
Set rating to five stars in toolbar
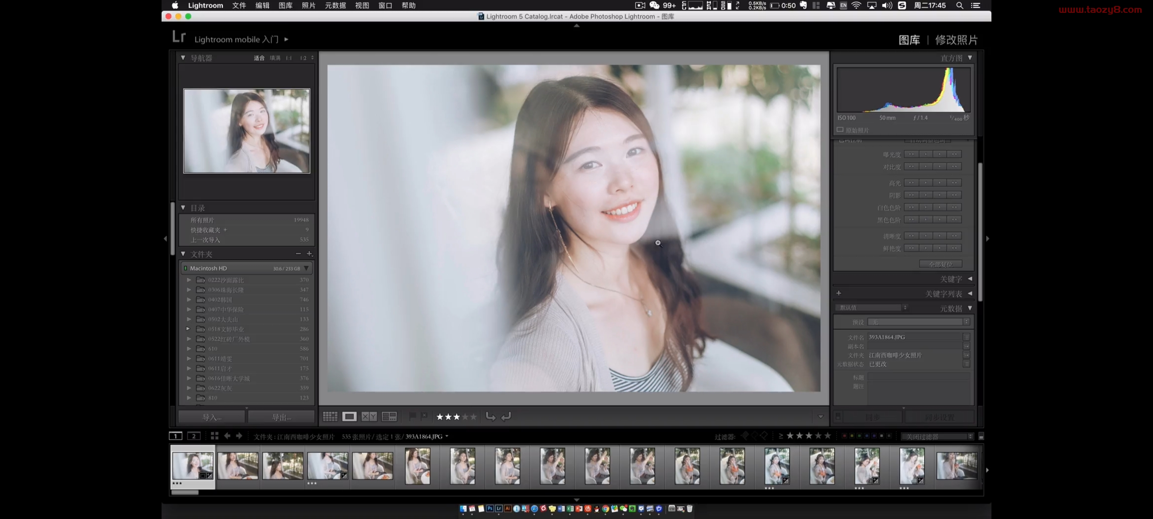coord(473,416)
